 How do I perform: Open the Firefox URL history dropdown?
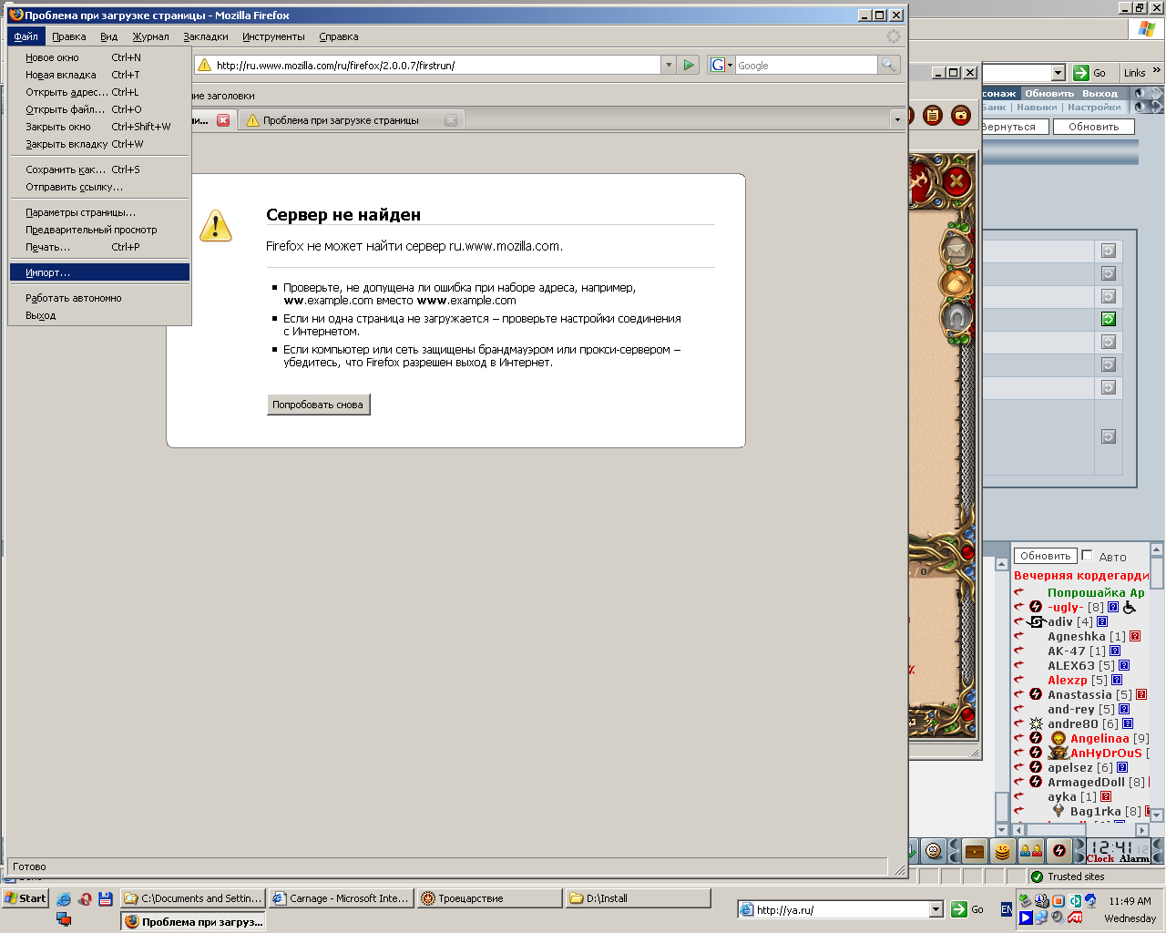pos(669,65)
